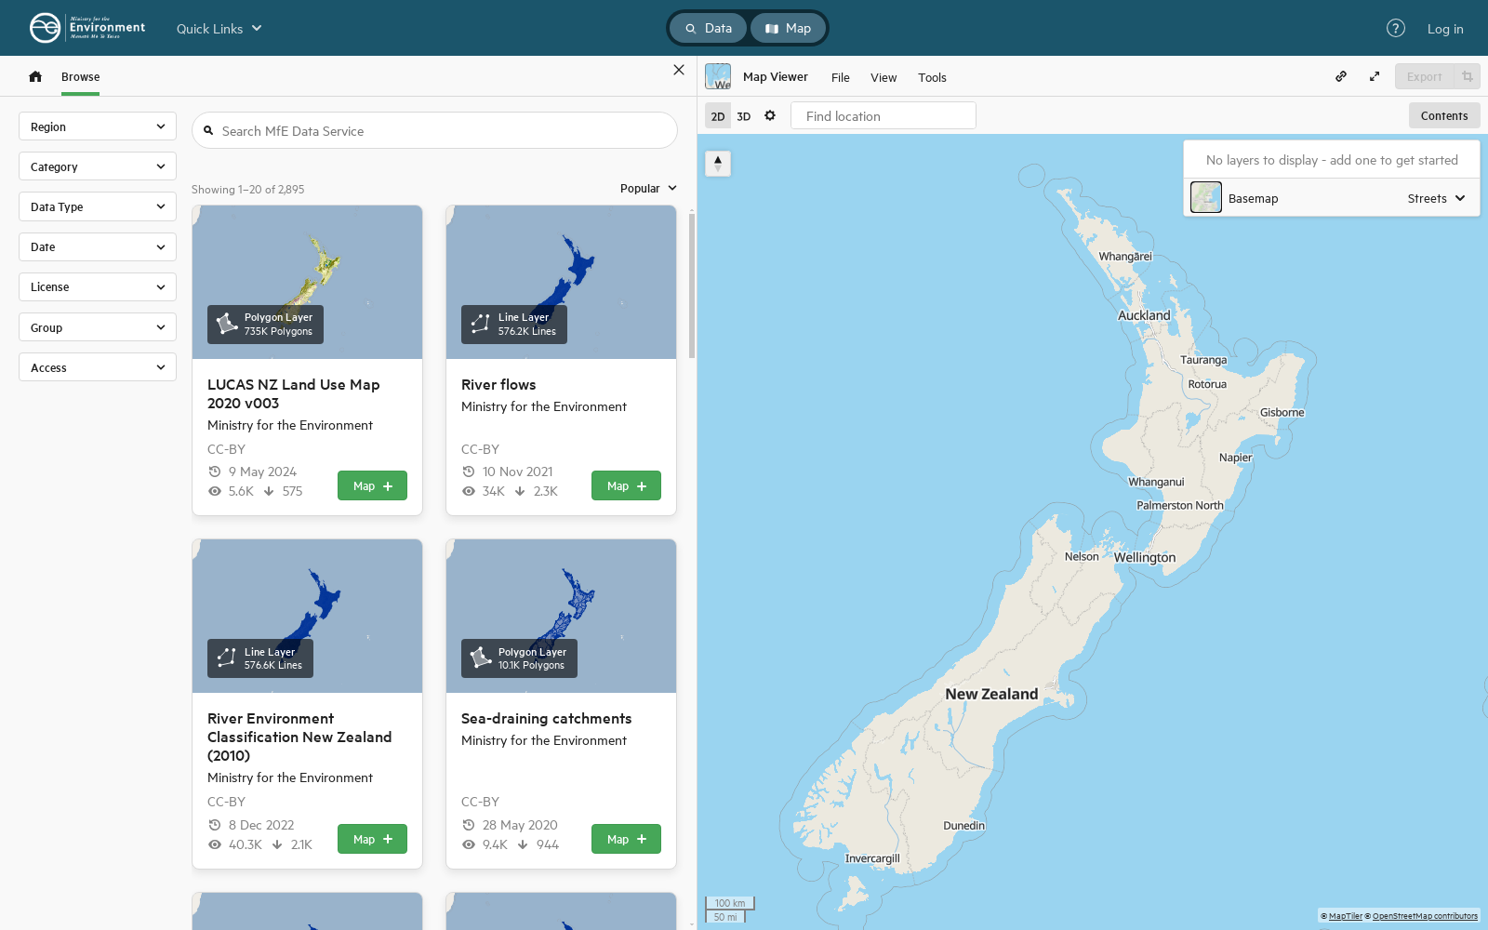
Task: Toggle the Contents panel button
Action: (x=1444, y=115)
